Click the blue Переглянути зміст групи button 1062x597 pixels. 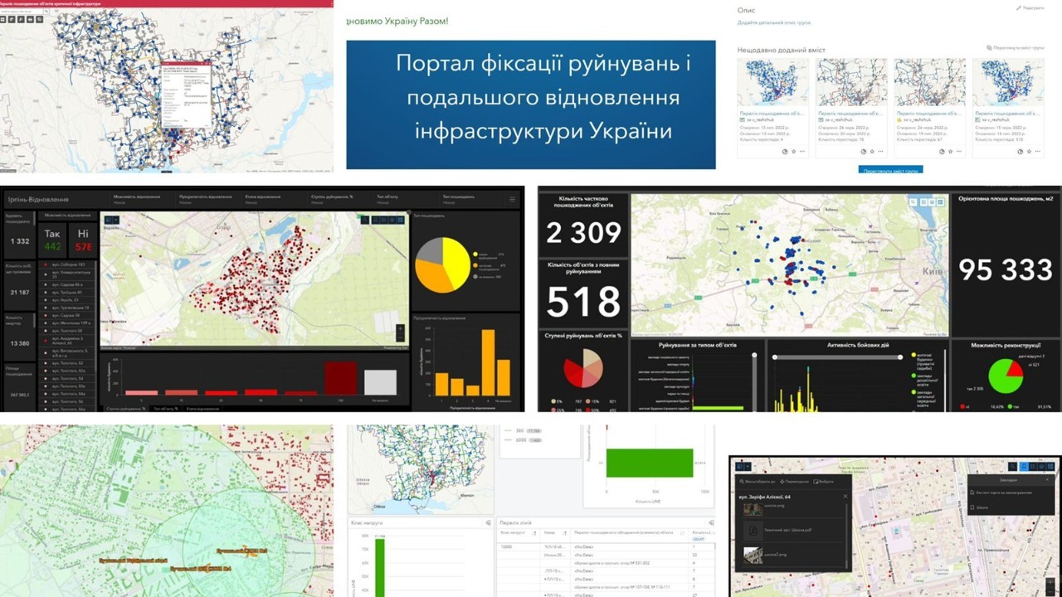coord(890,170)
